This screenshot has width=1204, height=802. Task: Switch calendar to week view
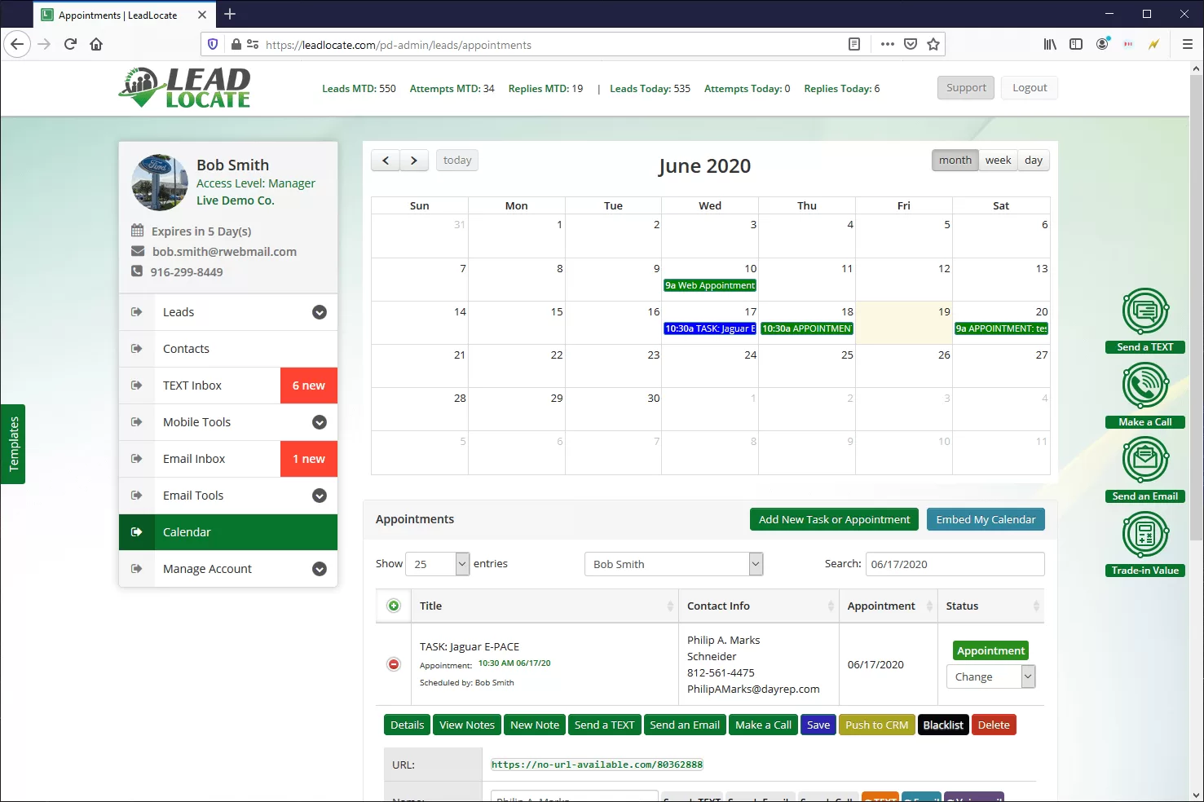(998, 161)
